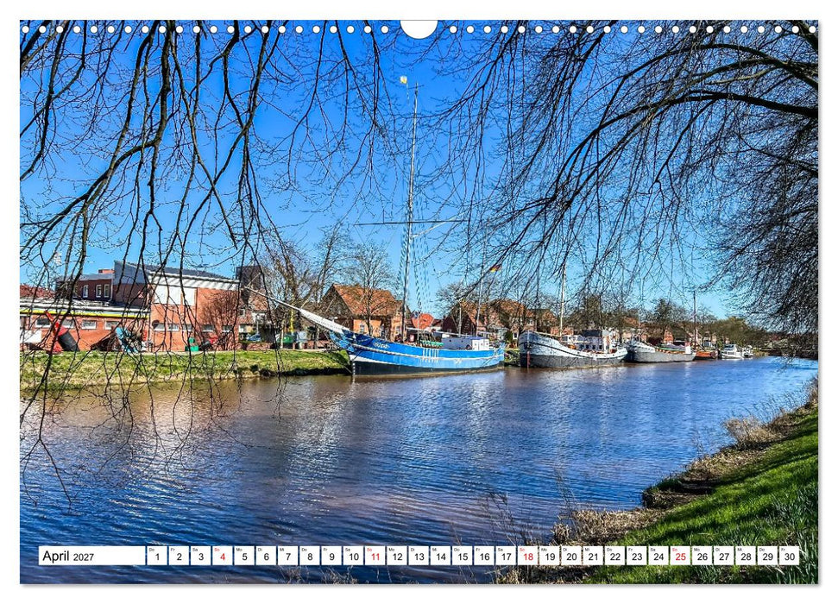
Task: Select day 24 in the calendar strip
Action: 659,556
